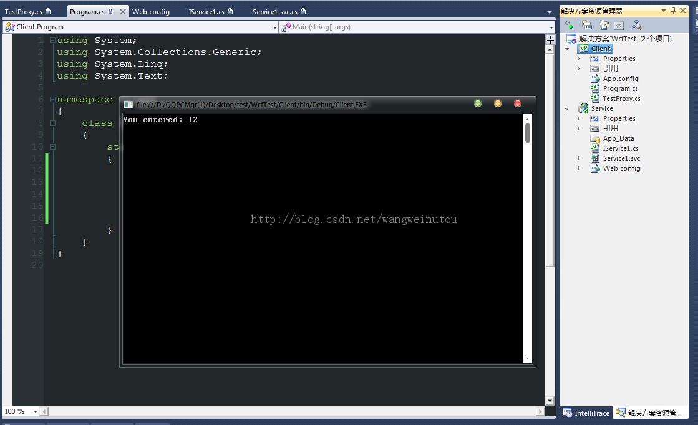Image resolution: width=698 pixels, height=425 pixels.
Task: Open the document tab overflow dropdown arrow
Action: pos(550,12)
